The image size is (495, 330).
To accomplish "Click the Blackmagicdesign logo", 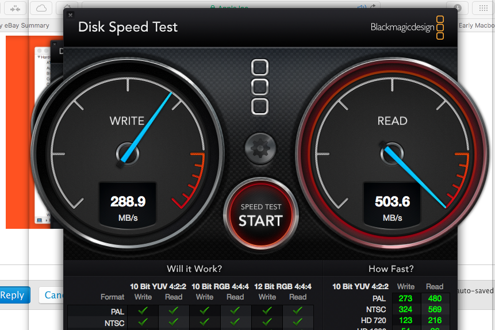I will 407,28.
